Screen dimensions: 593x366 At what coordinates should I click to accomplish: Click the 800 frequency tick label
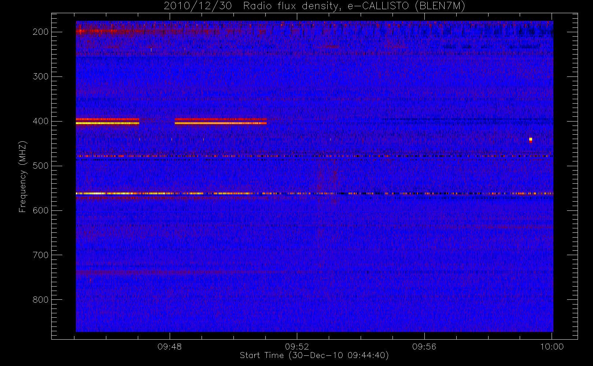pyautogui.click(x=41, y=300)
